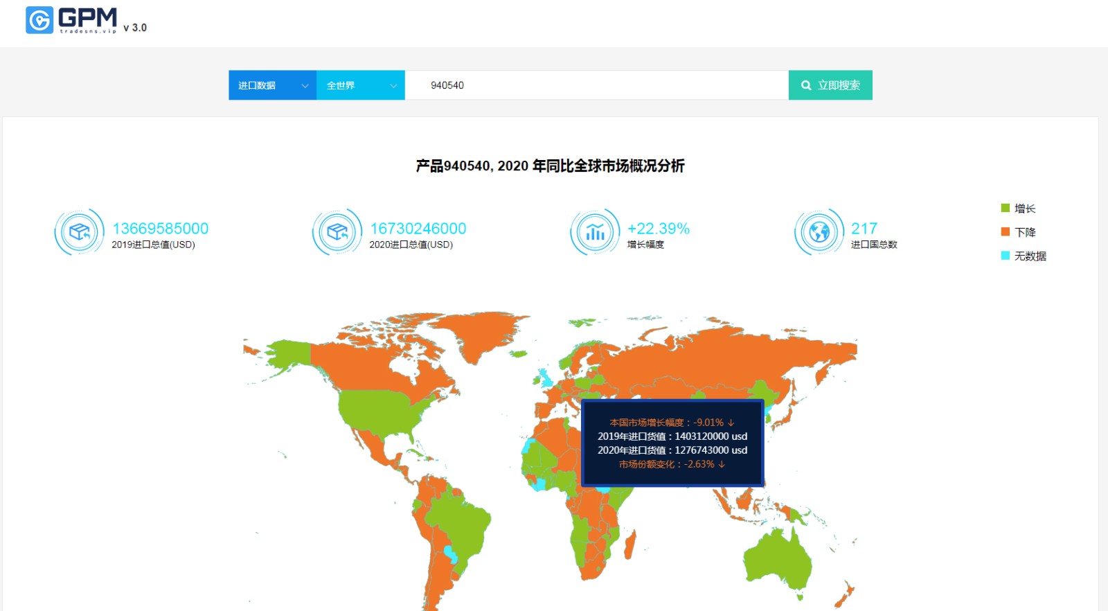Open the 全世界 region dropdown
Screen dimensions: 1108x611
click(361, 85)
